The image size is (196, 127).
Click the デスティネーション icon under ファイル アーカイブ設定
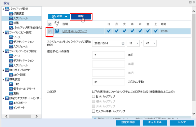coord(11,61)
